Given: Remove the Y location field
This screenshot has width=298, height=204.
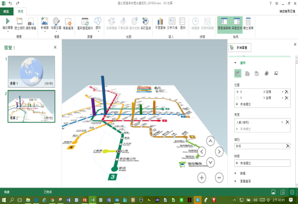Looking at the screenshot, I should (287, 98).
